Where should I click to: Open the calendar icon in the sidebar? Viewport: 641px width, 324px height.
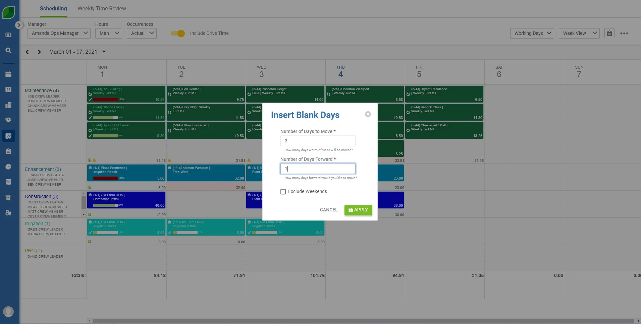pyautogui.click(x=8, y=74)
